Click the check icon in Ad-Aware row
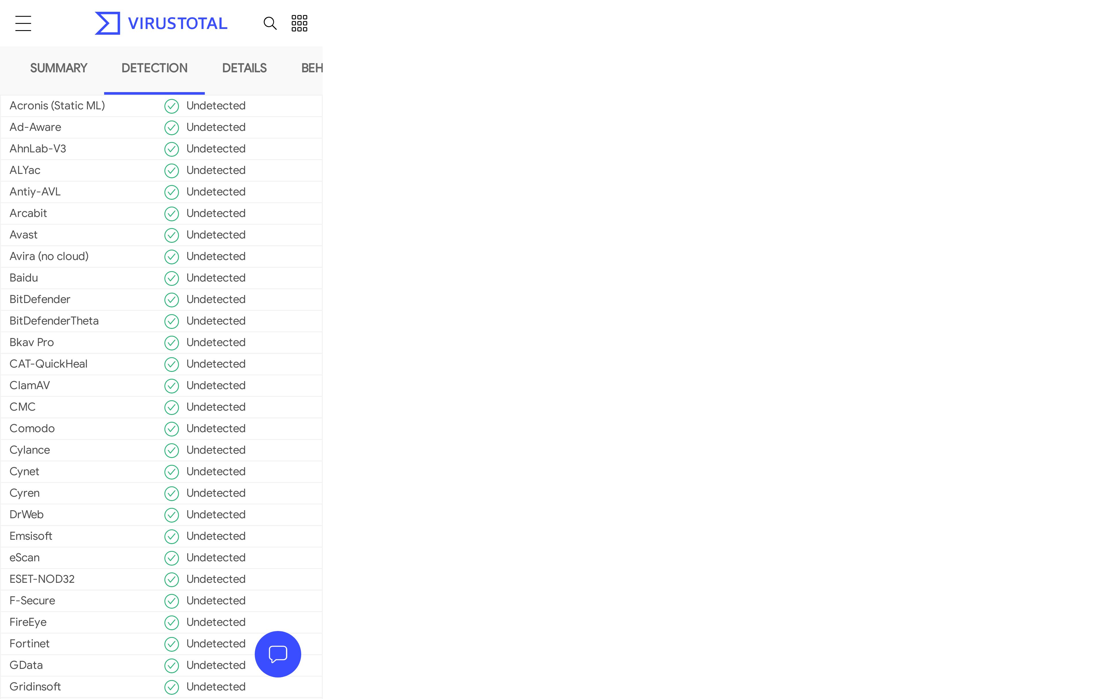 [172, 128]
